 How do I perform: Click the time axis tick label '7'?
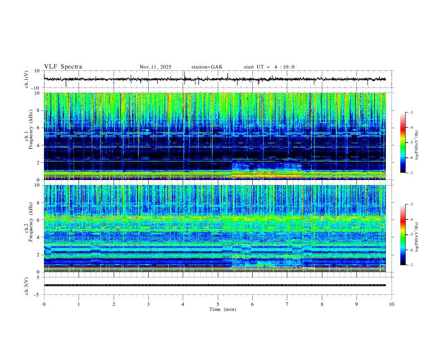pos(287,304)
